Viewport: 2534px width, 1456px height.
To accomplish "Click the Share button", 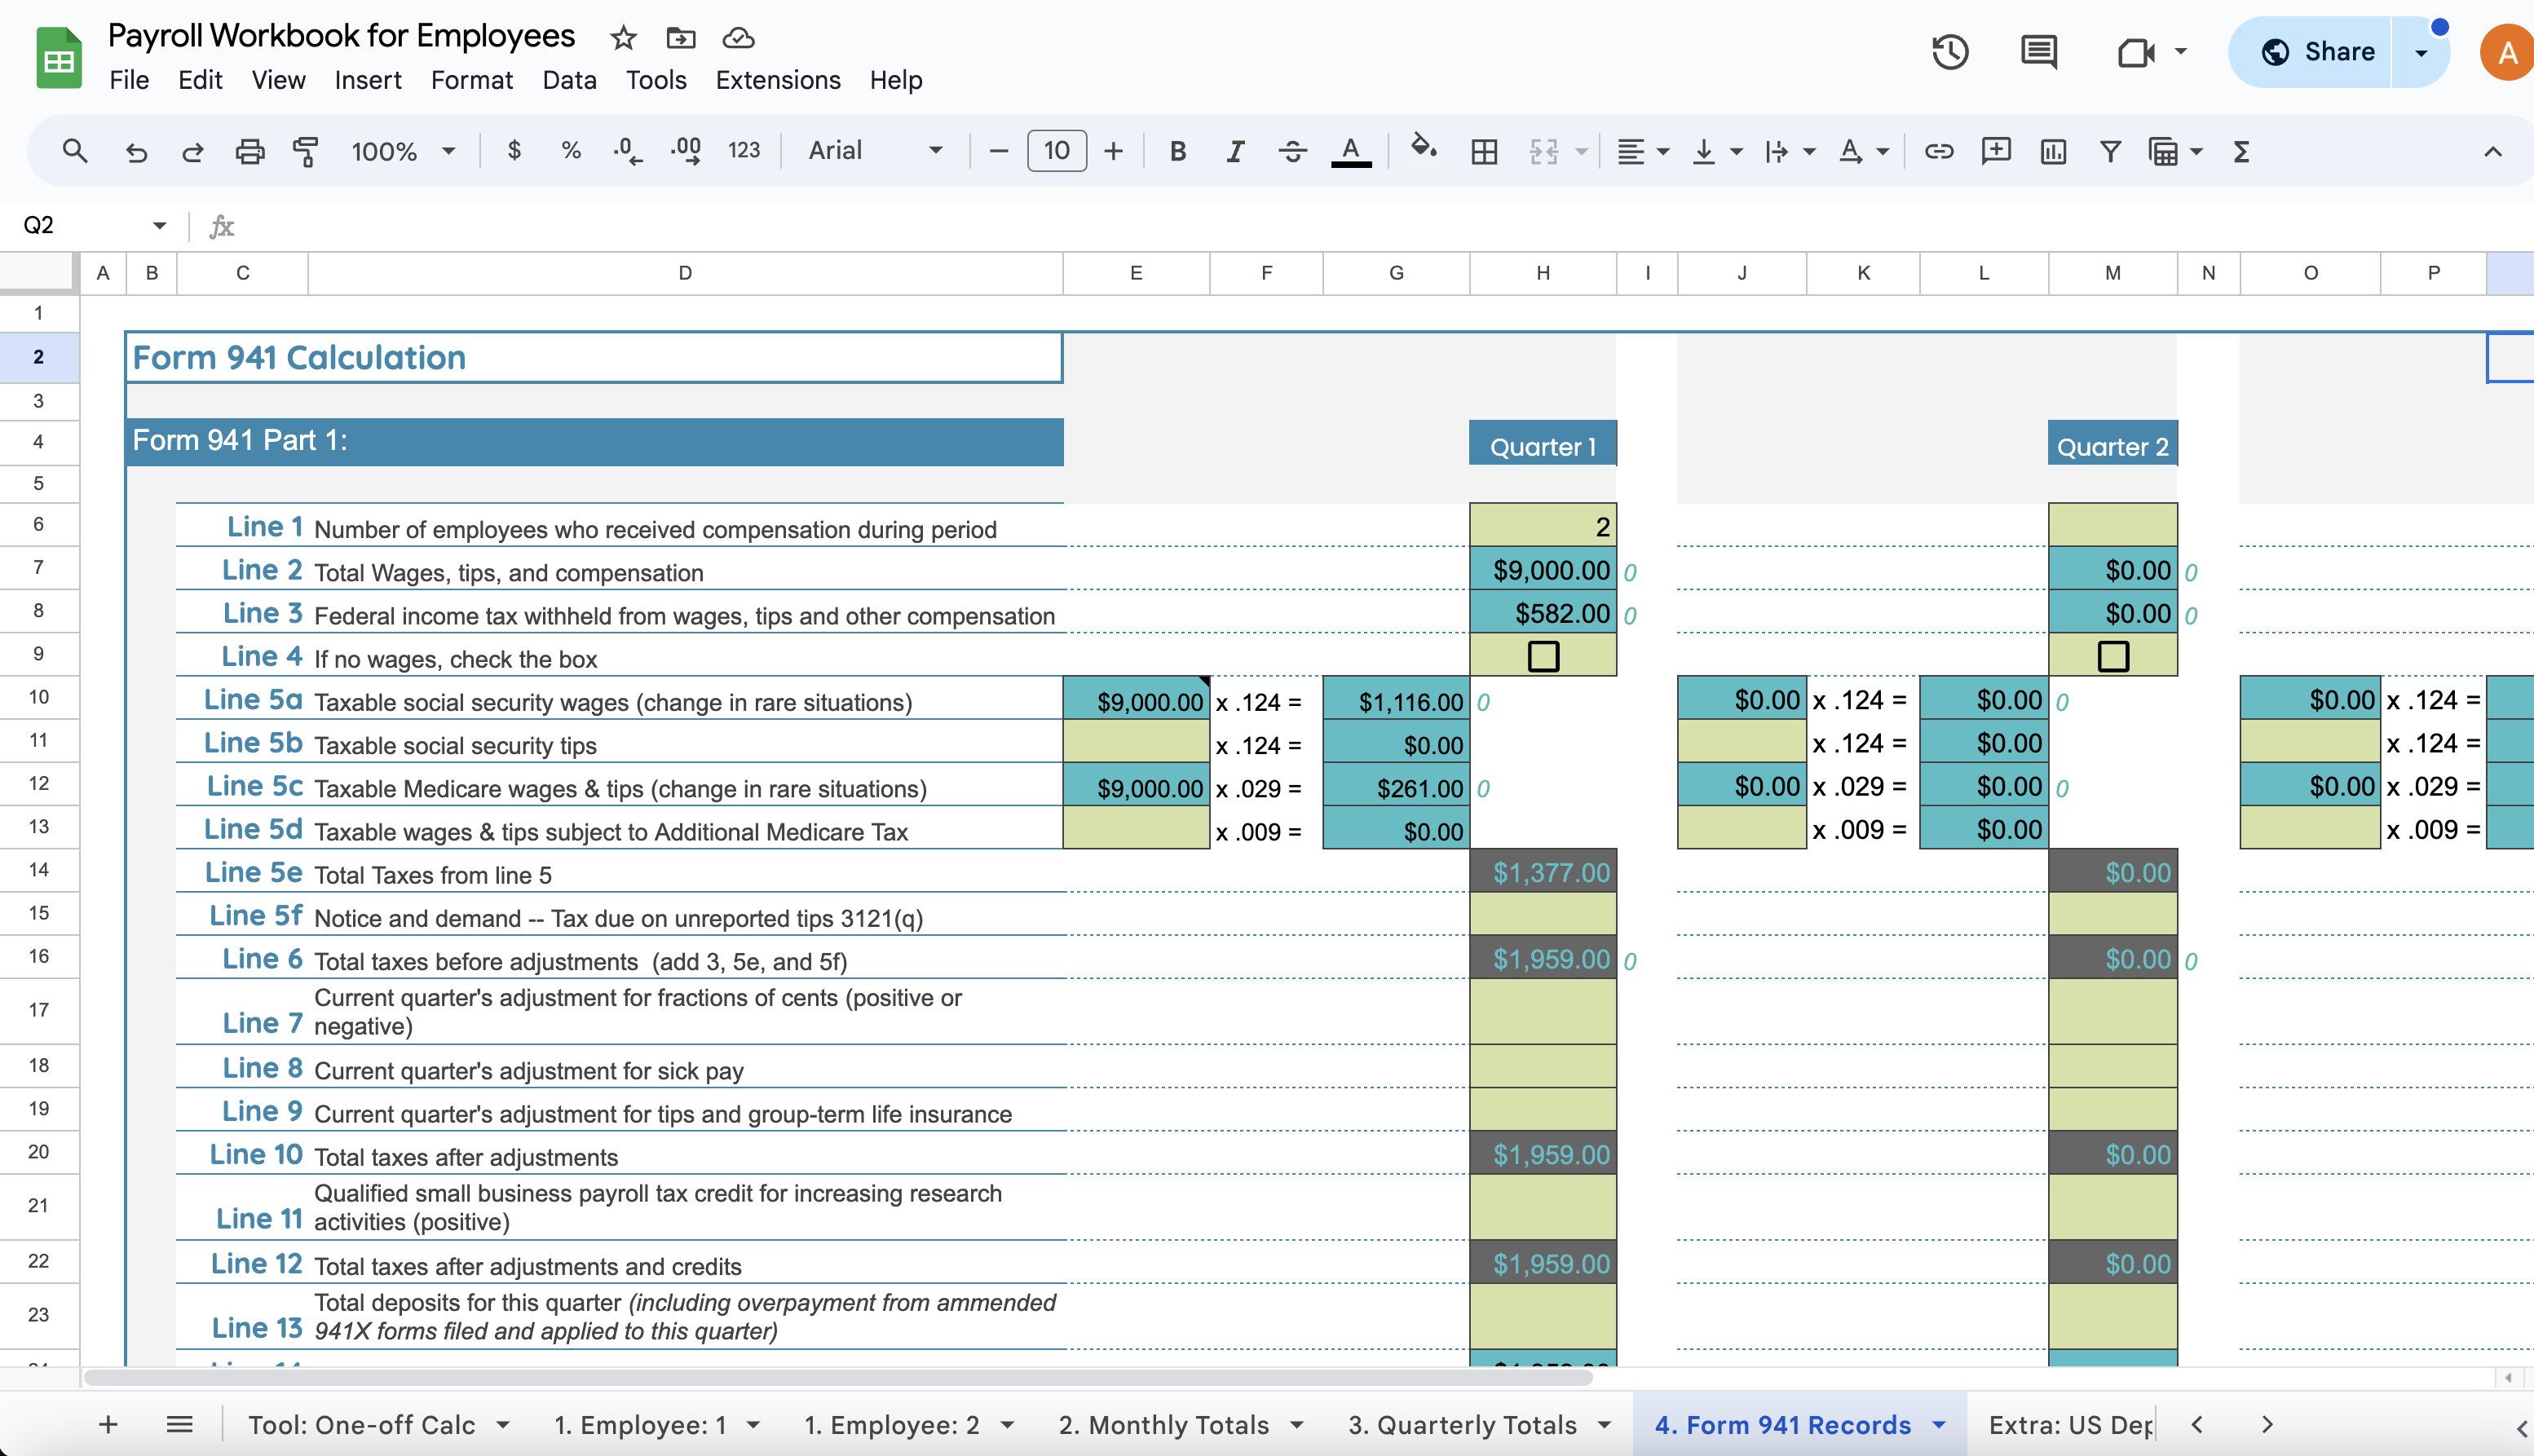I will point(2316,52).
